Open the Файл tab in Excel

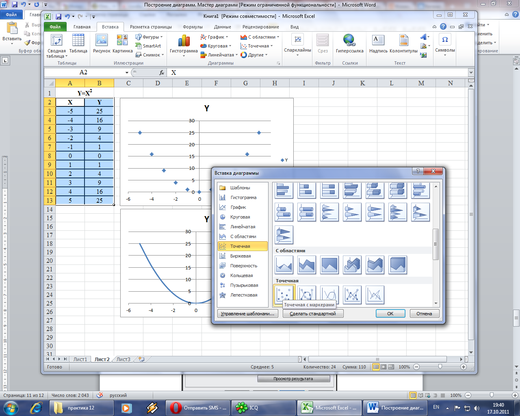(x=55, y=27)
